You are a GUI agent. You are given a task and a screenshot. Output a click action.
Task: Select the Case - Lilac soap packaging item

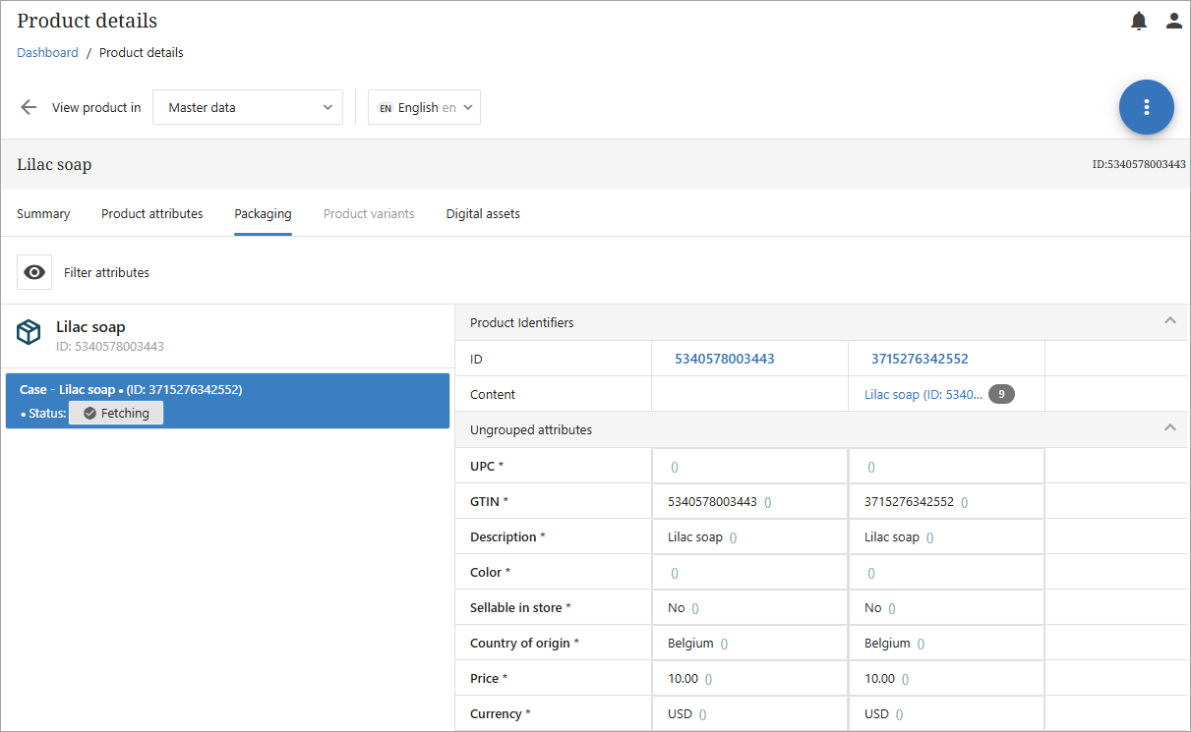[227, 401]
